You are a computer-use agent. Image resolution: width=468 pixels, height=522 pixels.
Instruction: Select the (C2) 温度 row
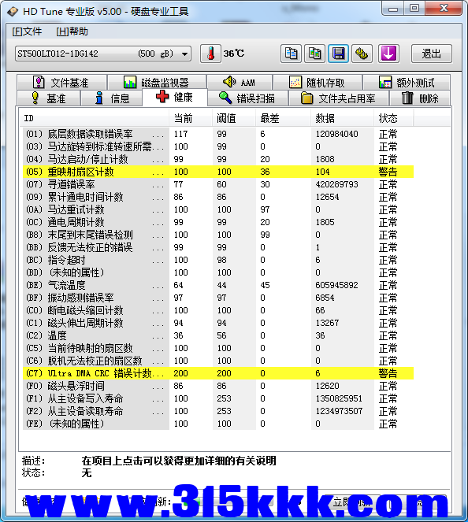(x=218, y=335)
